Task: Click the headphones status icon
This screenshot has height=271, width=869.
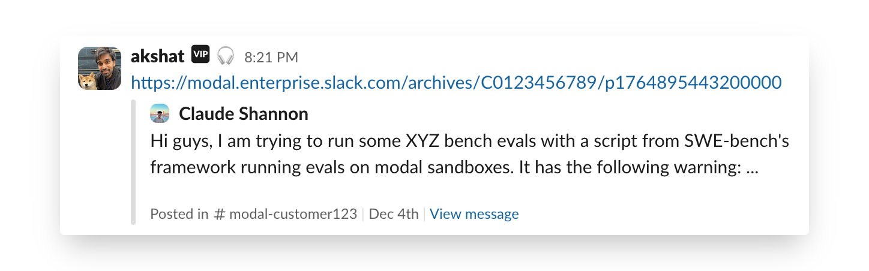Action: coord(226,56)
